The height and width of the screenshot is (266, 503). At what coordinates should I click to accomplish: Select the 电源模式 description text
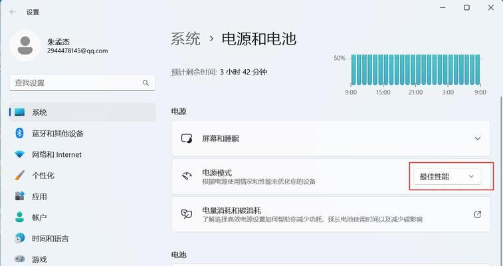click(x=258, y=182)
